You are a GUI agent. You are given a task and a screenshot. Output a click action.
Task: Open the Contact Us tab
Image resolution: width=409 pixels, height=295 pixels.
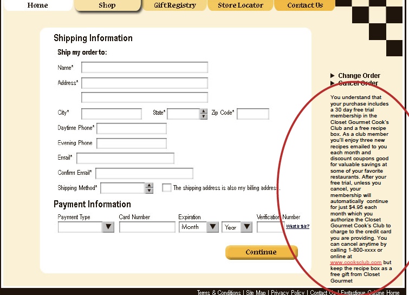[305, 5]
